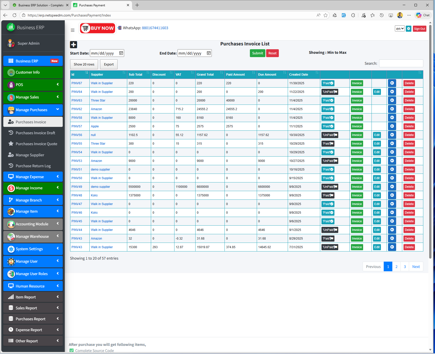
Task: Switch to the Business ERP Solution browser tab
Action: tap(41, 5)
